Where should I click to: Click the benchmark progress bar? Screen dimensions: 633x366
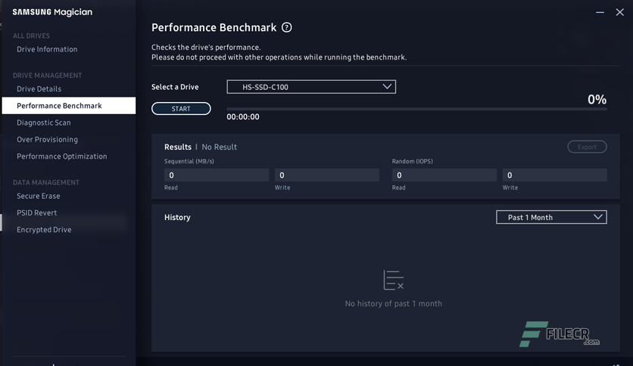[x=416, y=109]
